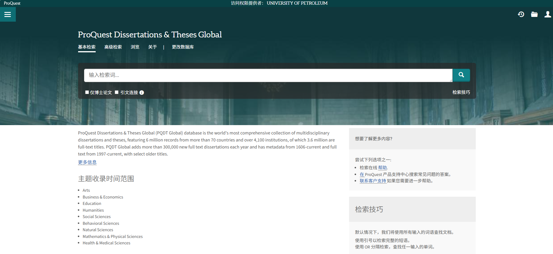Screen dimensions: 553x254
Task: Open 检索技巧 link in search box
Action: [461, 92]
